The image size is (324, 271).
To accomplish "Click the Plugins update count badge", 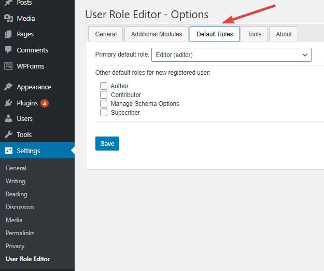I will [45, 103].
